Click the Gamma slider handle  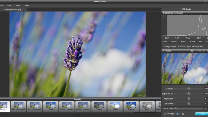[x=189, y=89]
